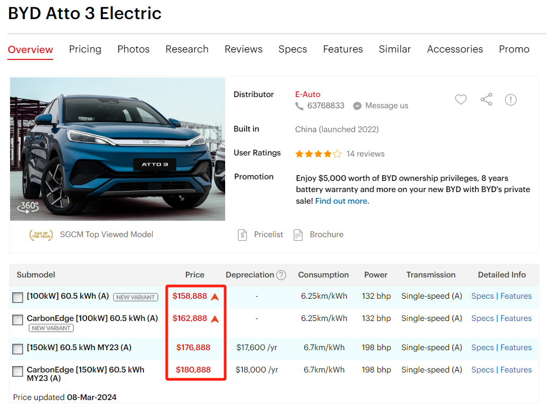Open the 360 degree view icon
This screenshot has width=548, height=408.
click(28, 206)
